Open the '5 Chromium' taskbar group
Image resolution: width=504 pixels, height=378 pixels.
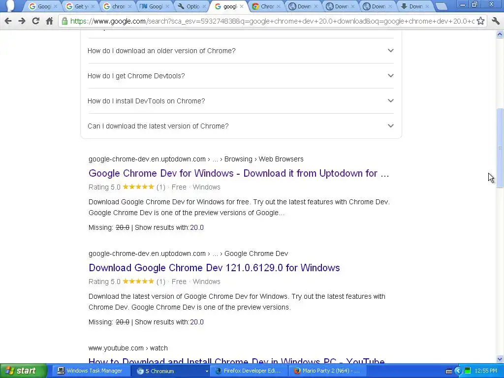coord(169,371)
